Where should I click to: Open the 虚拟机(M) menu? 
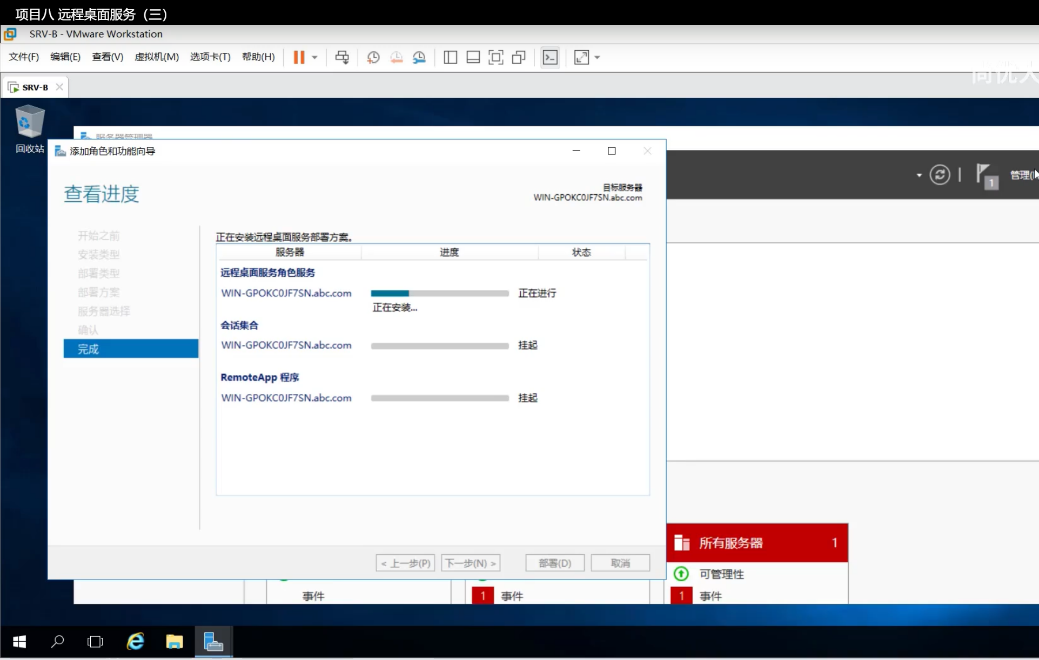tap(156, 57)
